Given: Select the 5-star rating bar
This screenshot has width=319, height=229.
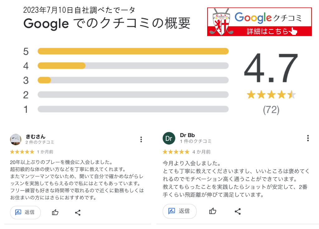Looking at the screenshot, I should coord(133,51).
